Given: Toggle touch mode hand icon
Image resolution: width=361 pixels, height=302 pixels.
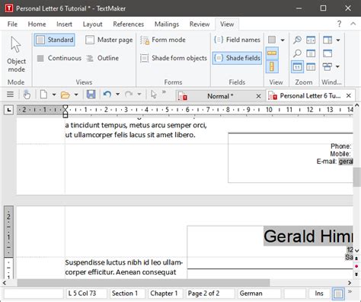Looking at the screenshot, I should coord(27,95).
